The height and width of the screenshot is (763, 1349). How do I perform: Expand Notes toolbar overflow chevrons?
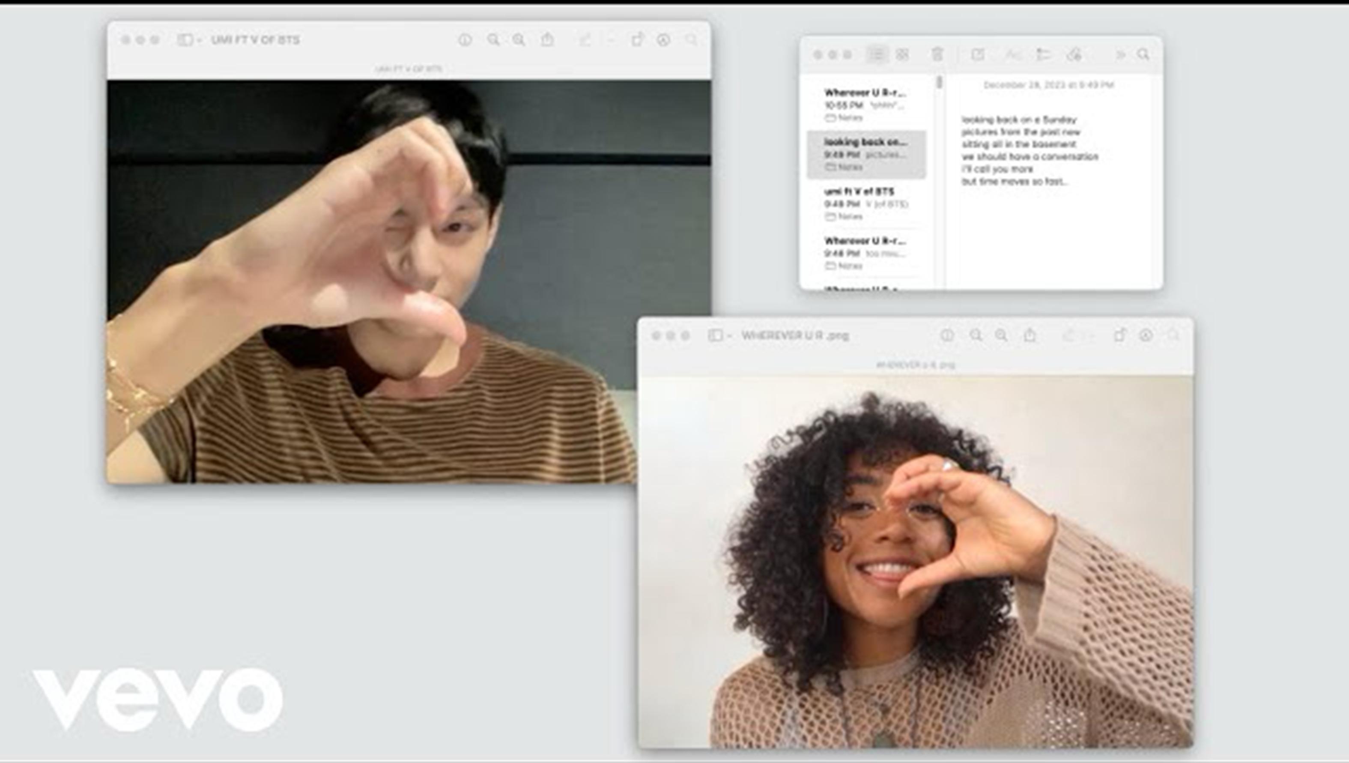(1120, 54)
